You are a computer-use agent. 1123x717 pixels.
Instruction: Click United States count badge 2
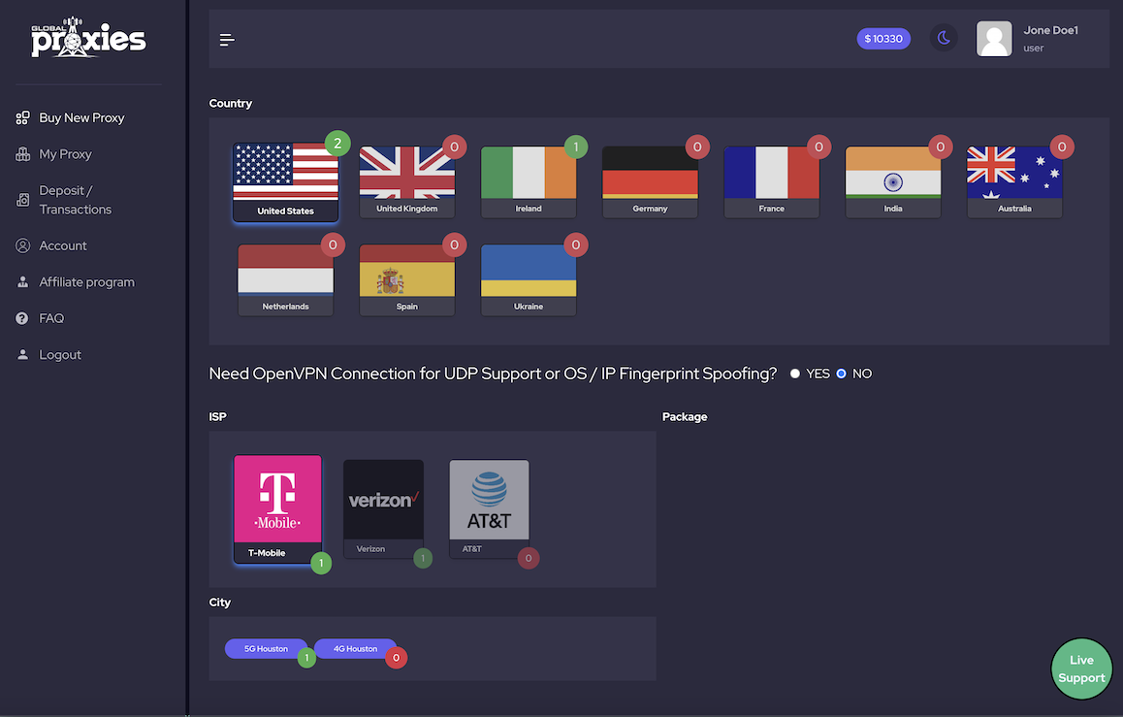pos(337,144)
